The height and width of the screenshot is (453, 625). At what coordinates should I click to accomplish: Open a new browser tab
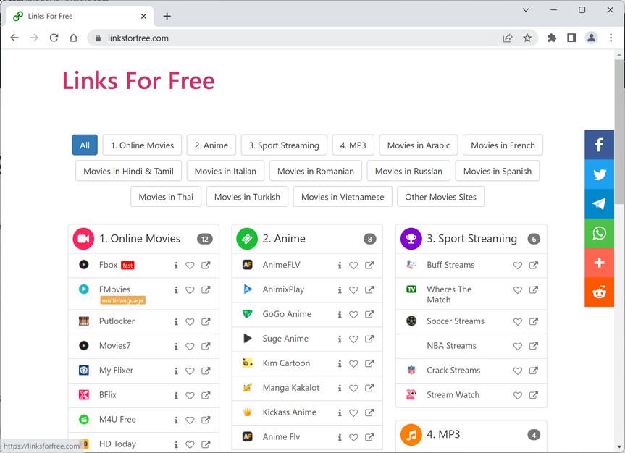click(x=167, y=16)
